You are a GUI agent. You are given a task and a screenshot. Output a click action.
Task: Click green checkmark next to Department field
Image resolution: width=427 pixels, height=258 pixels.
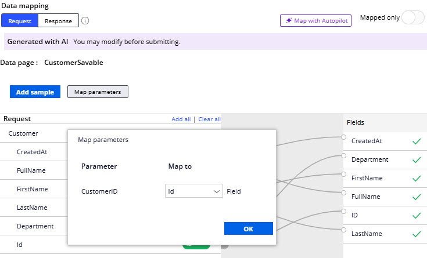417,159
